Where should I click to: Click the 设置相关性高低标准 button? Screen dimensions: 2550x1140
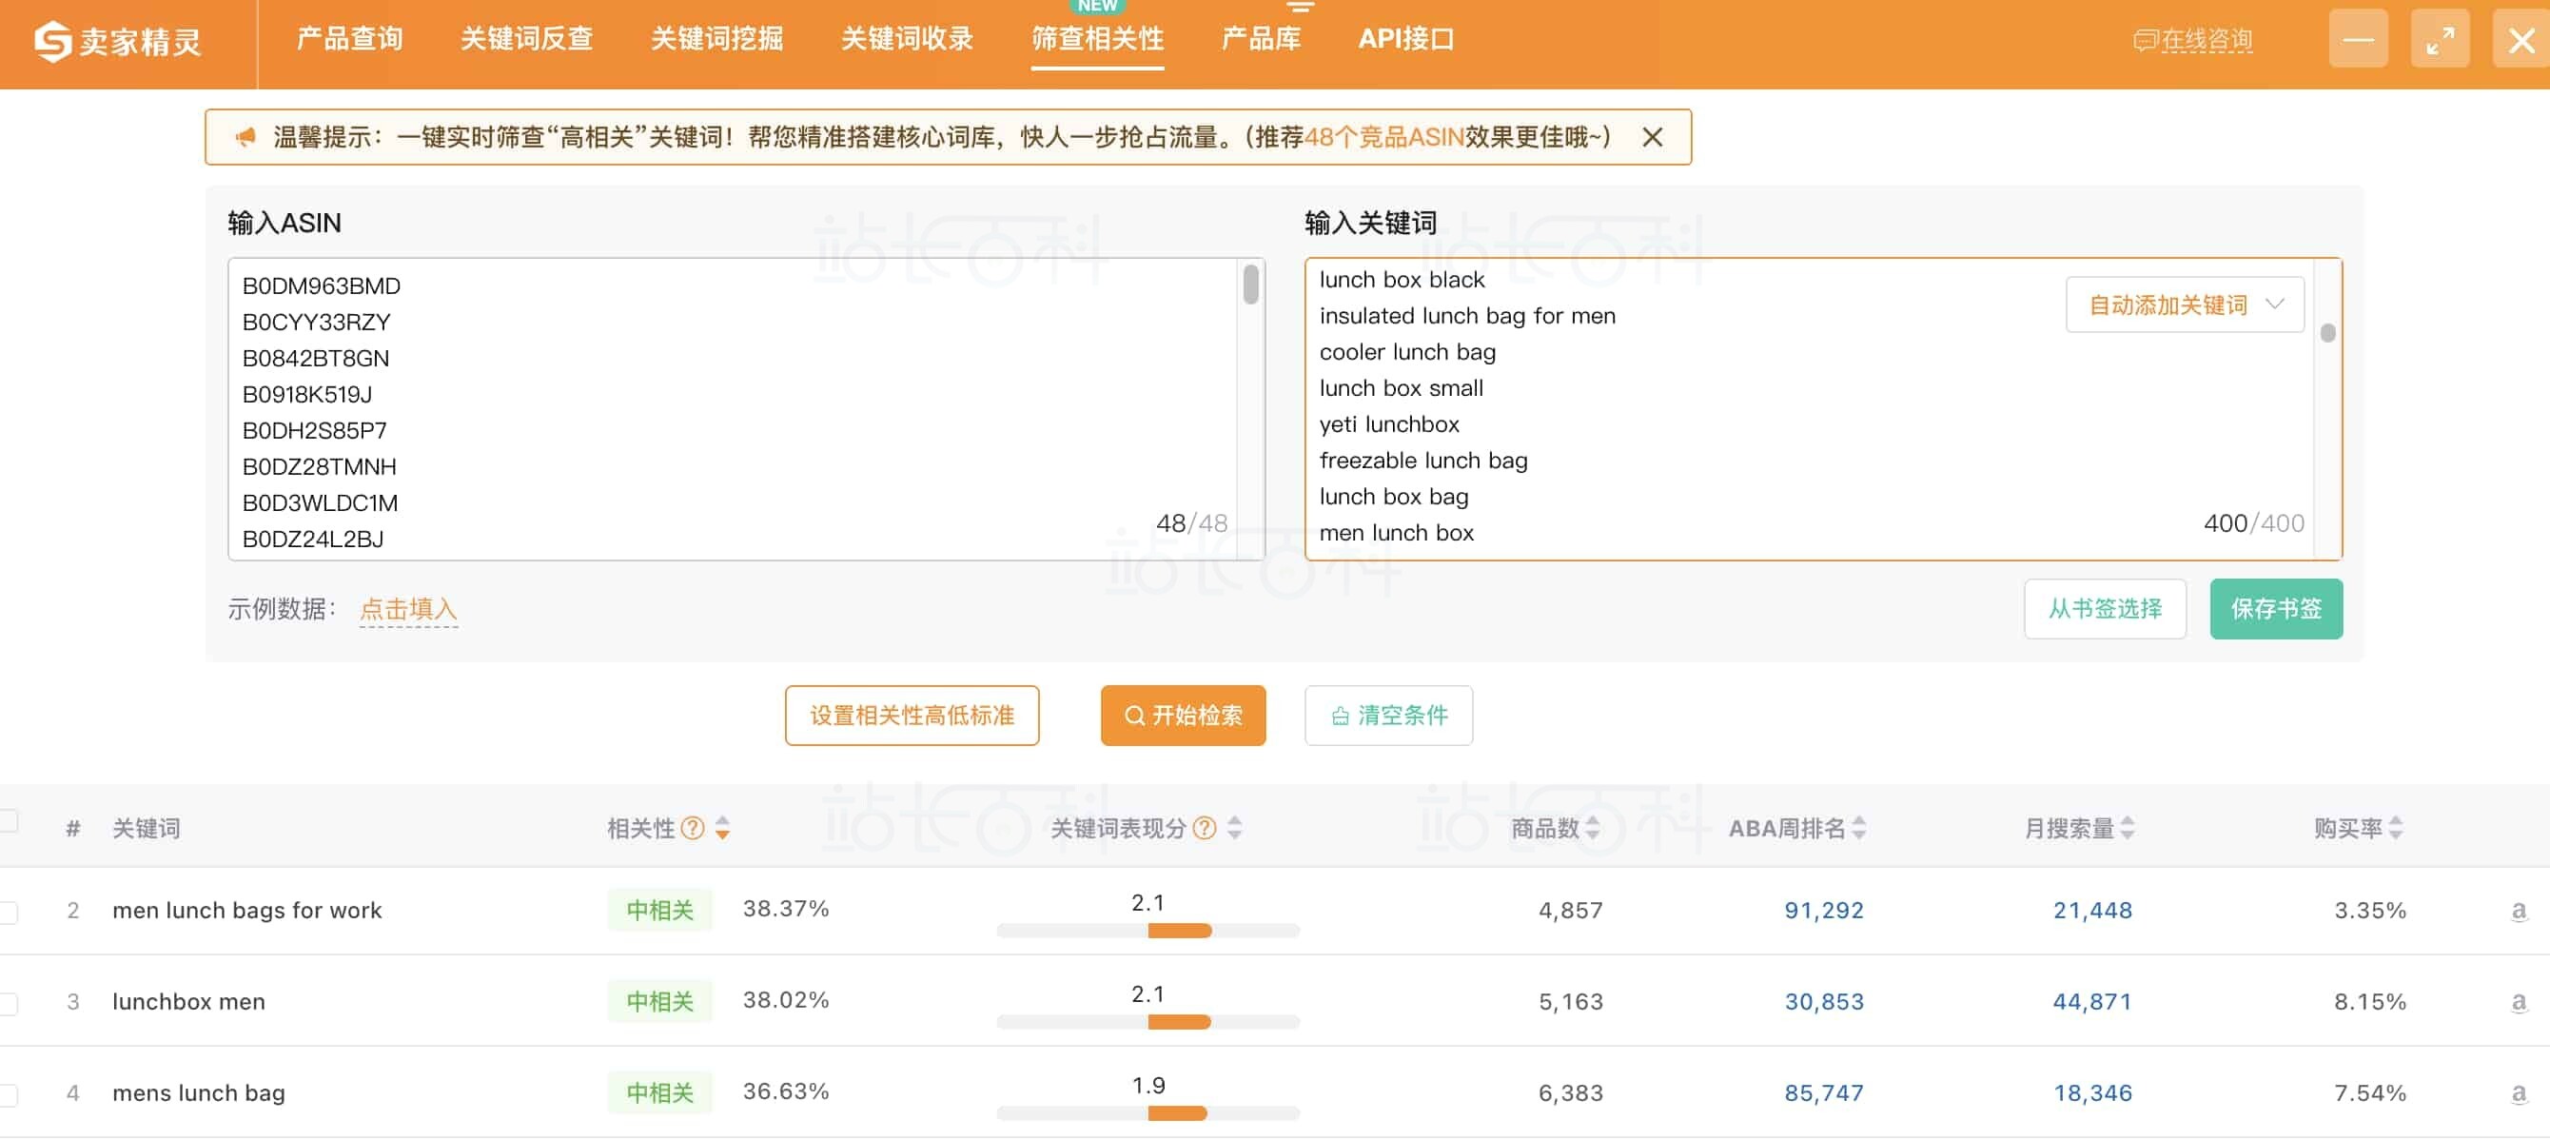(912, 716)
